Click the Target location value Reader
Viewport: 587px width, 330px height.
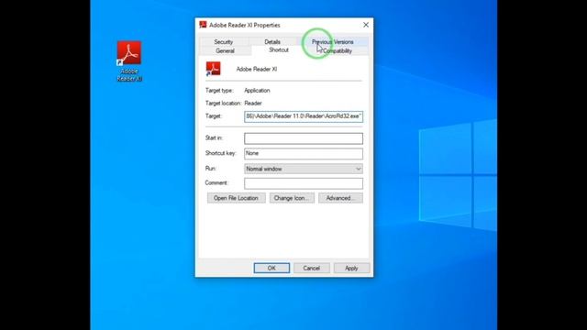click(253, 104)
